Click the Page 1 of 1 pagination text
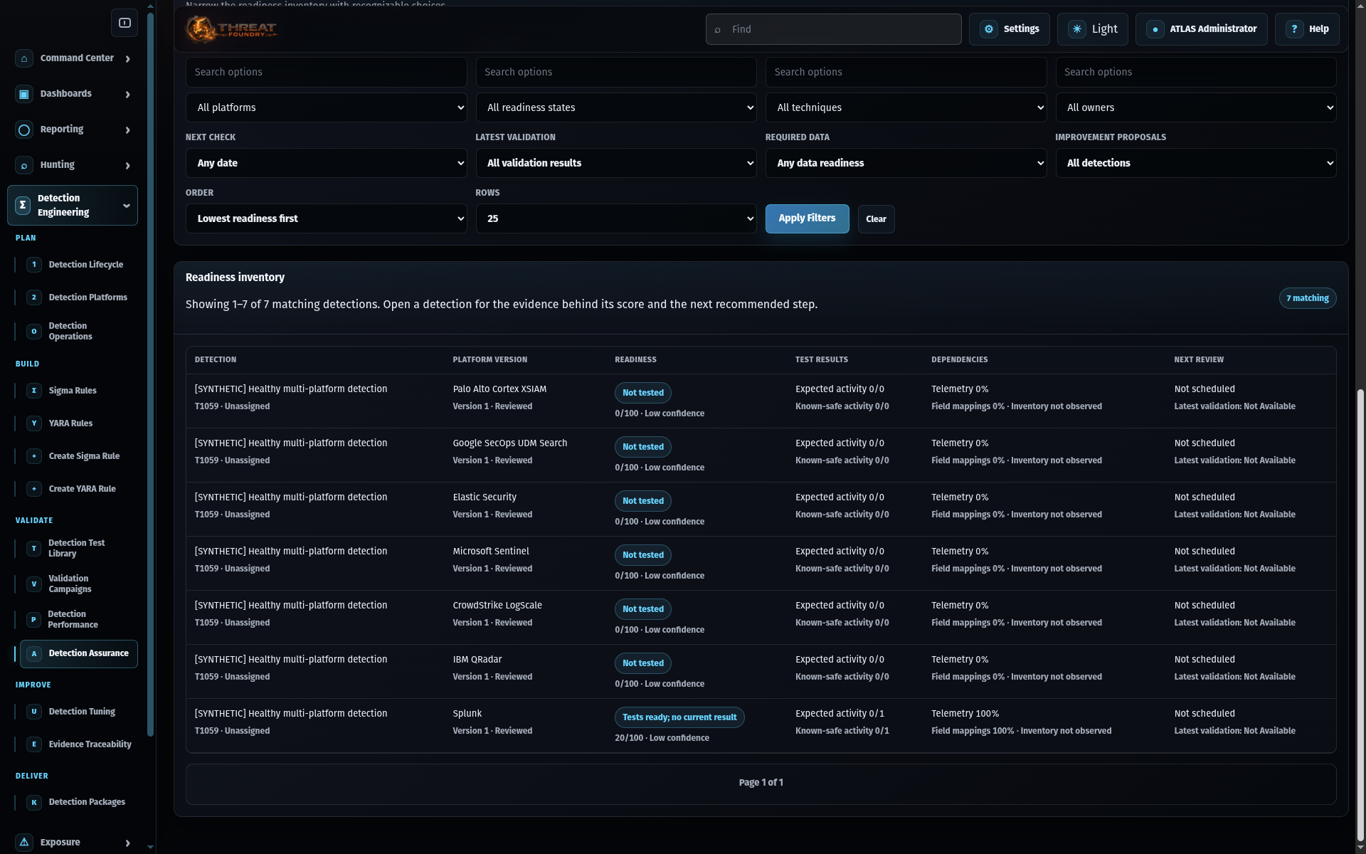1366x854 pixels. [761, 783]
